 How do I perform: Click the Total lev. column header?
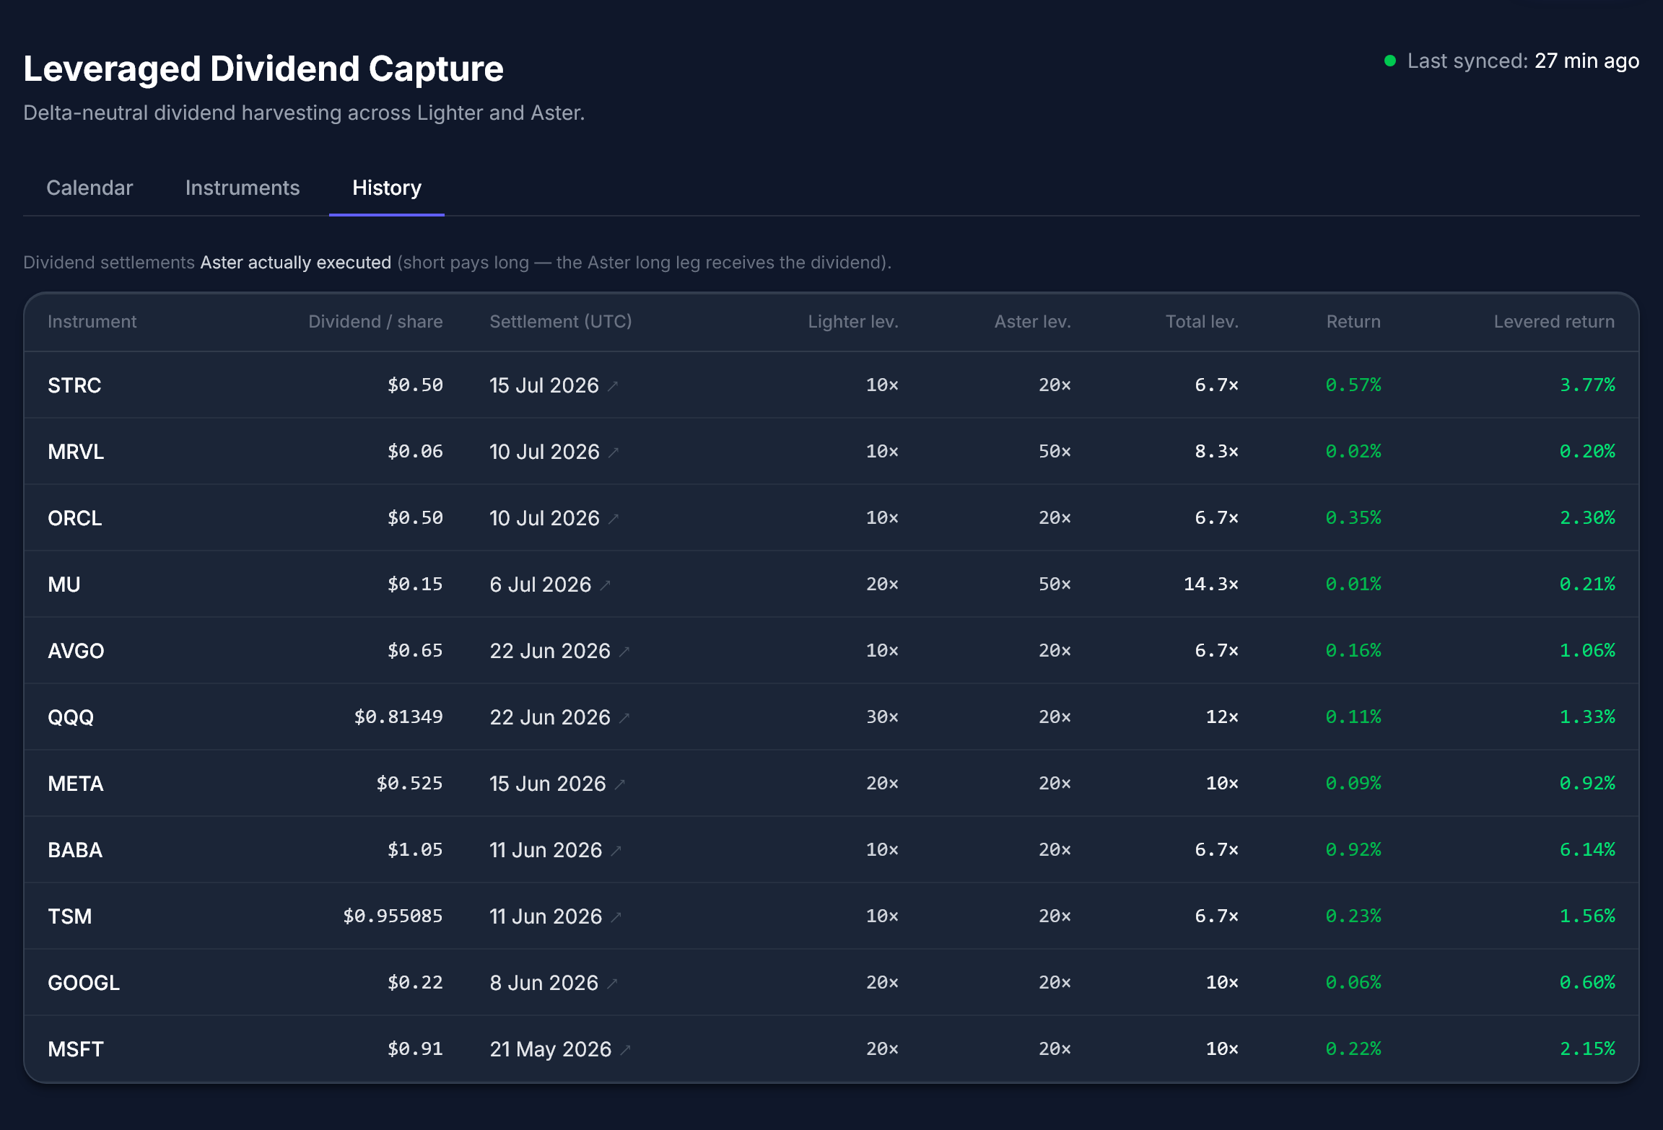(1202, 322)
